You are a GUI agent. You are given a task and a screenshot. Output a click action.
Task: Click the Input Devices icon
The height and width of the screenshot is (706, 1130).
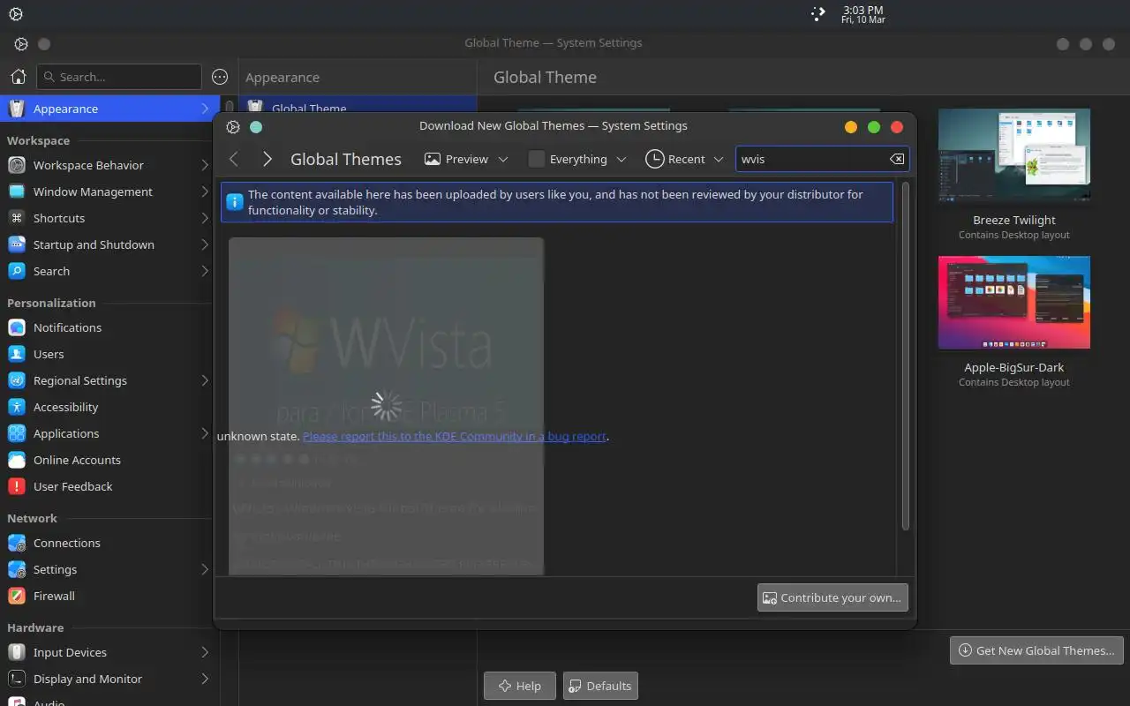point(17,652)
